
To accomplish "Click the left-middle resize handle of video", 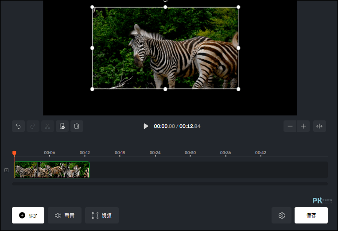I will 92,48.
